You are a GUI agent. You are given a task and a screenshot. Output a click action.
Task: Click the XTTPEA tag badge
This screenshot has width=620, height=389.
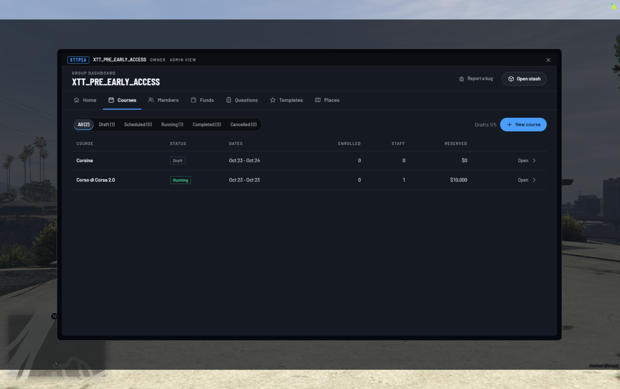tap(78, 60)
